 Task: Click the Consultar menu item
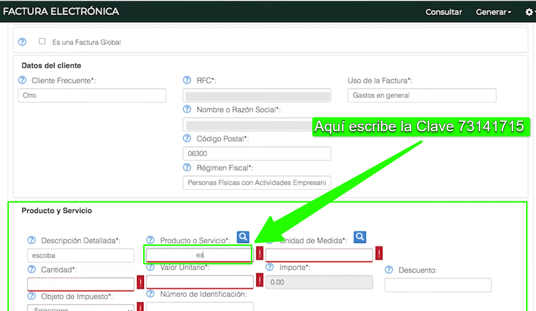click(x=444, y=12)
